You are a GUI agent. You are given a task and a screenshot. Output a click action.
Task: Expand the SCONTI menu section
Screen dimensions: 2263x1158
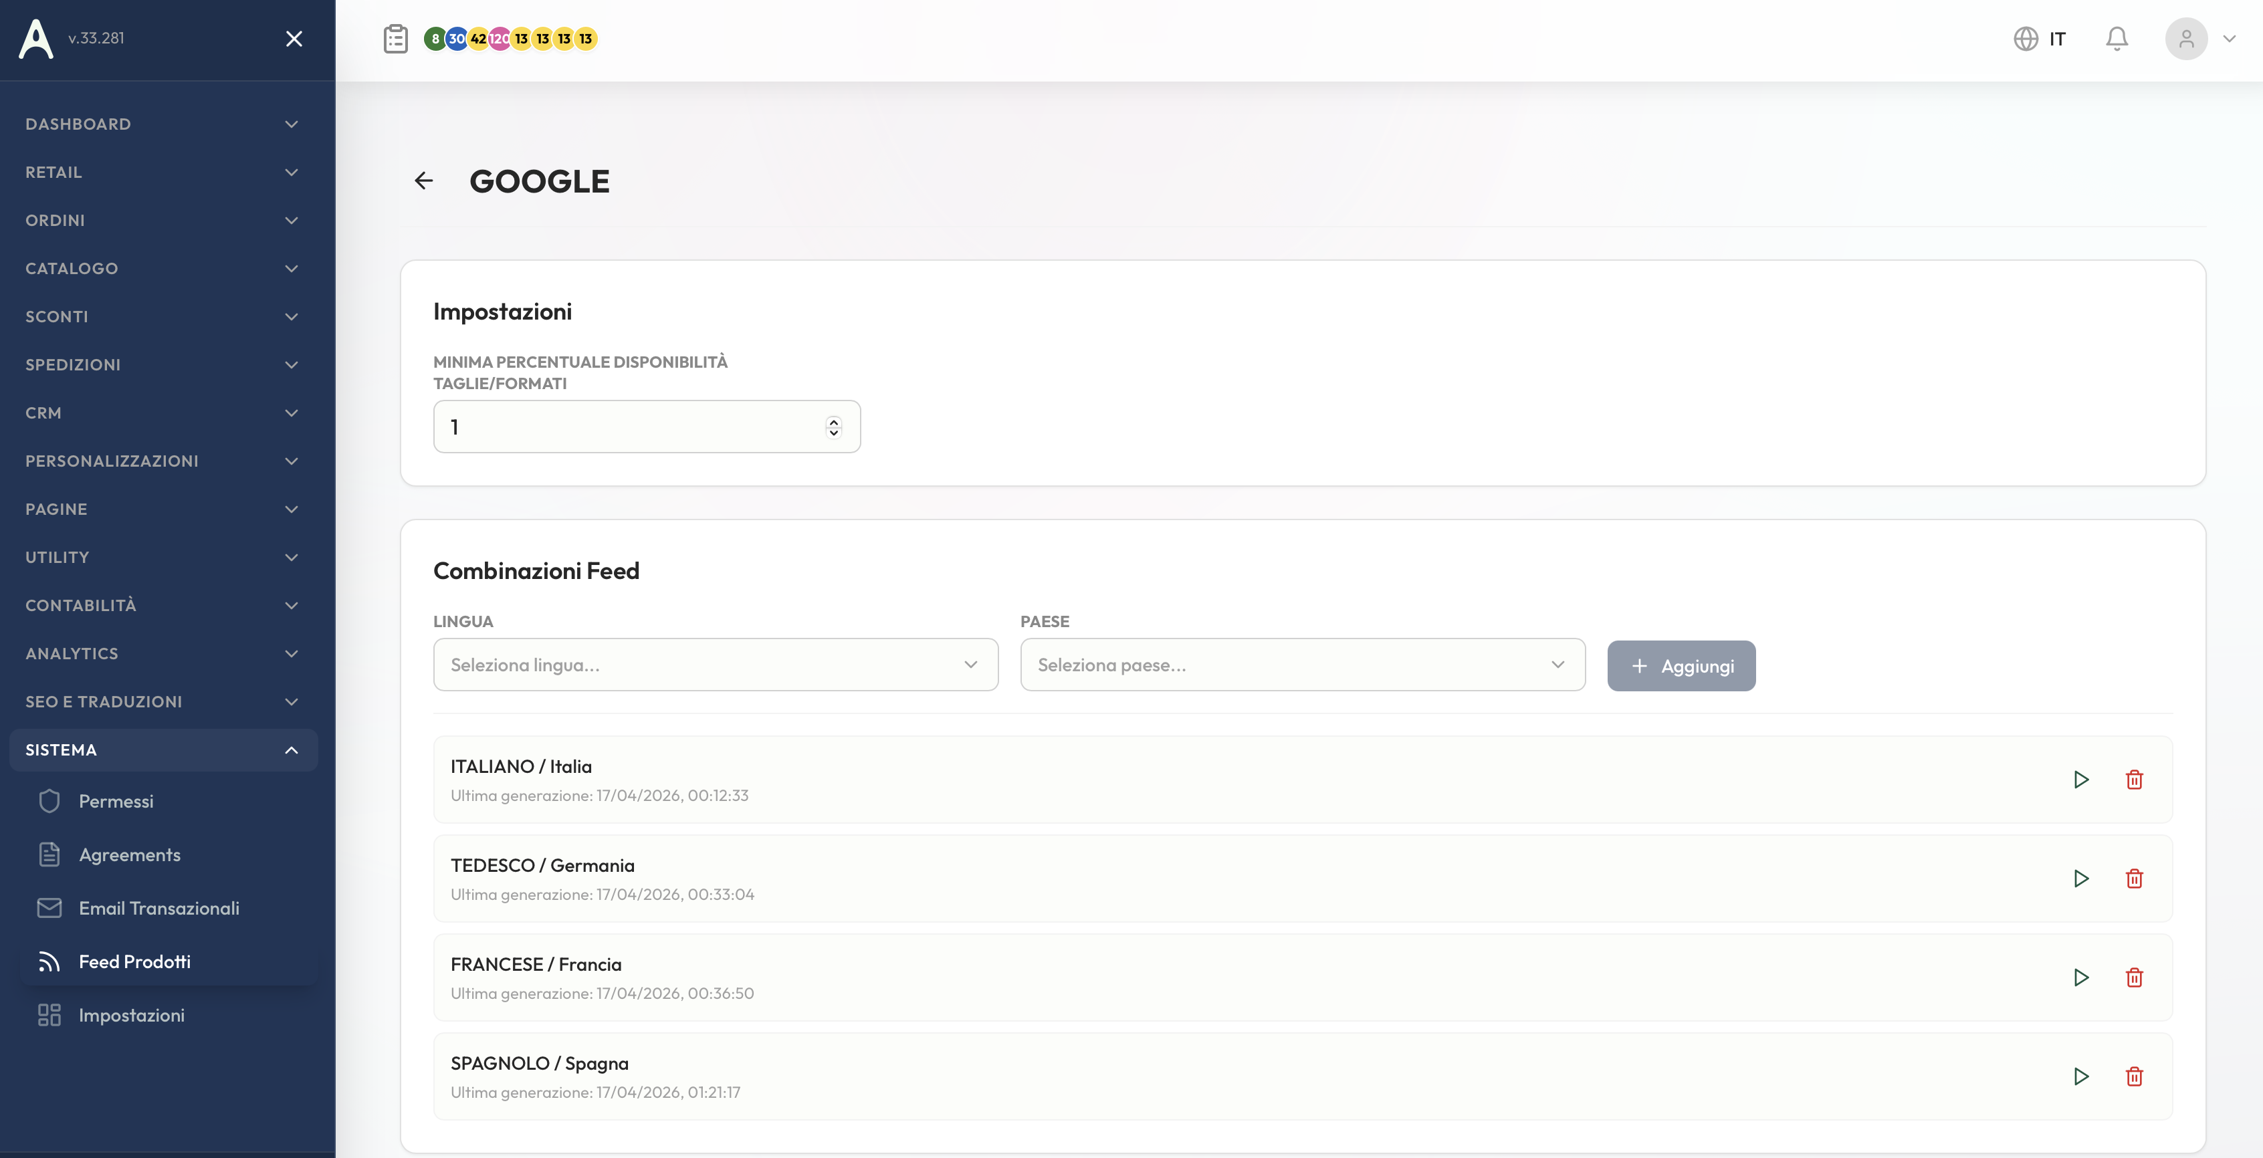point(163,316)
